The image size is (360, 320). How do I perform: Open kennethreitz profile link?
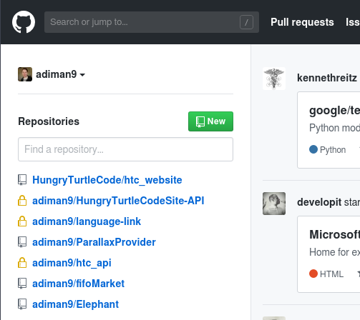pos(327,78)
